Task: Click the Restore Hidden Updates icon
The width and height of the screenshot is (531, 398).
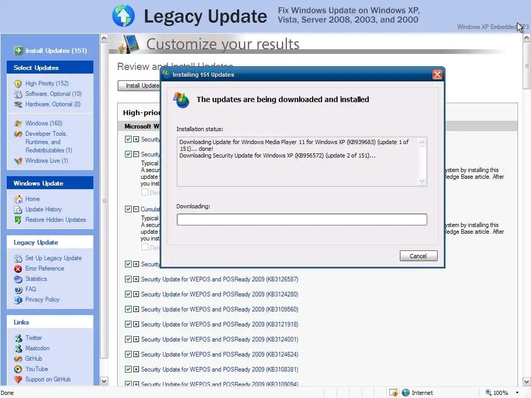Action: point(18,220)
